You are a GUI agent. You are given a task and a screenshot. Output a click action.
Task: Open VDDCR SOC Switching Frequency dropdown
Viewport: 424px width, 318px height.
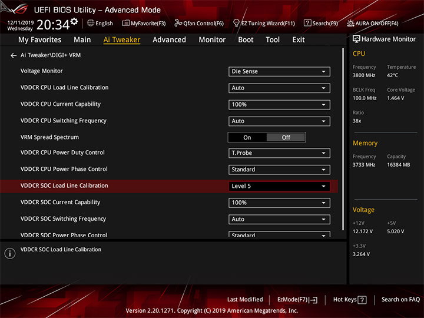(x=279, y=219)
